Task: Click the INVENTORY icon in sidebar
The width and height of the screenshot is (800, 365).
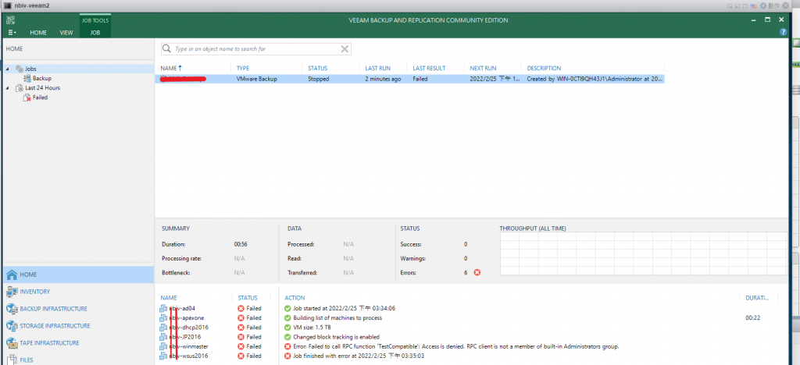Action: coord(11,292)
